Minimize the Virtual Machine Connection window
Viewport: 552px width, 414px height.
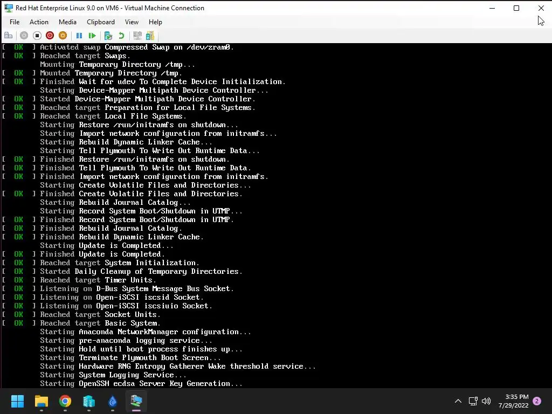click(492, 8)
